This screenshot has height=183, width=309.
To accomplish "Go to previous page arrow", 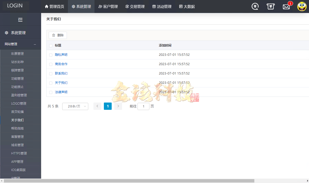I will pyautogui.click(x=97, y=106).
